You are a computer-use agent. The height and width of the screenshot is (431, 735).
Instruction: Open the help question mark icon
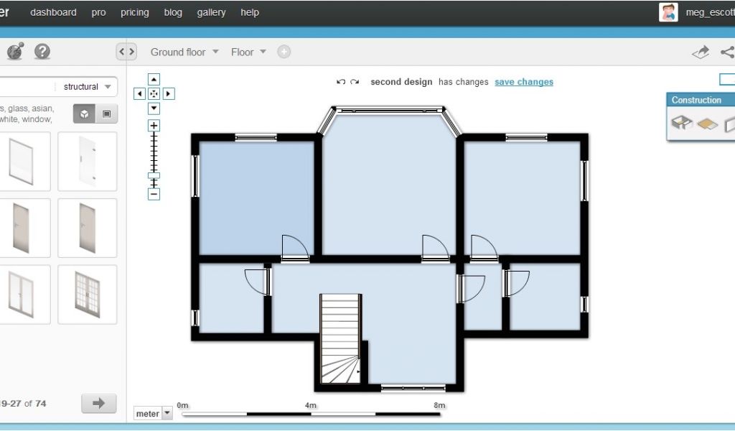(42, 52)
